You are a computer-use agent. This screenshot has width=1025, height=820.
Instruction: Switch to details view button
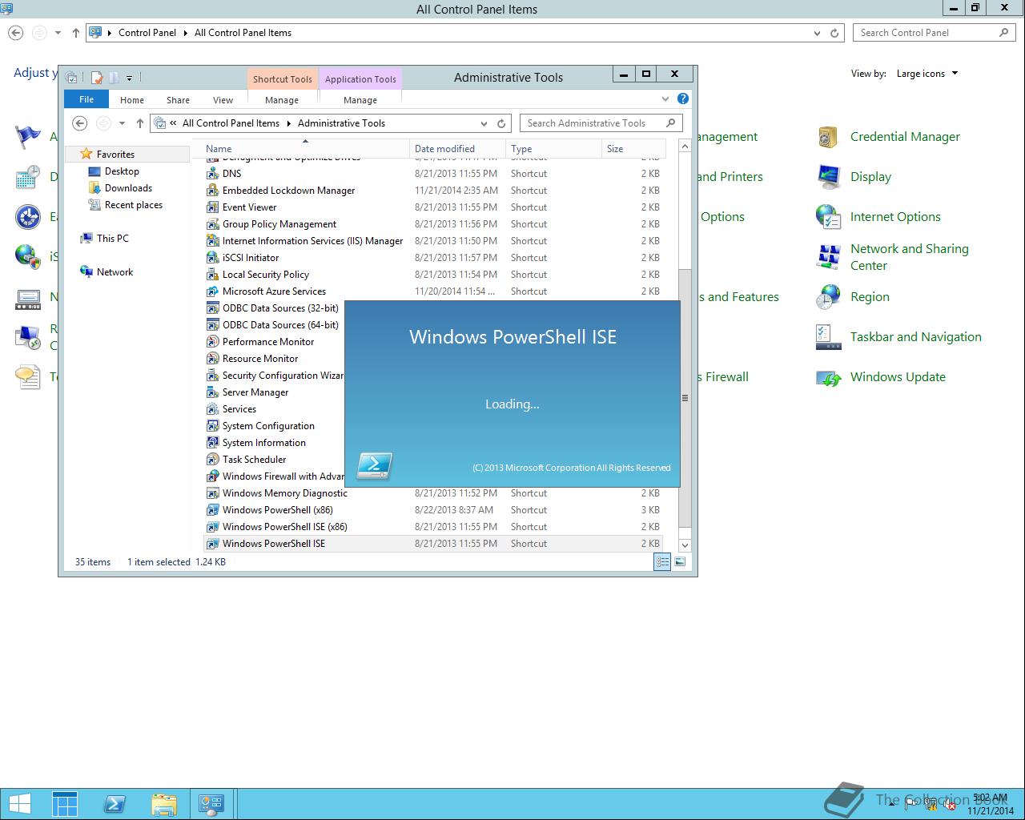coord(662,562)
